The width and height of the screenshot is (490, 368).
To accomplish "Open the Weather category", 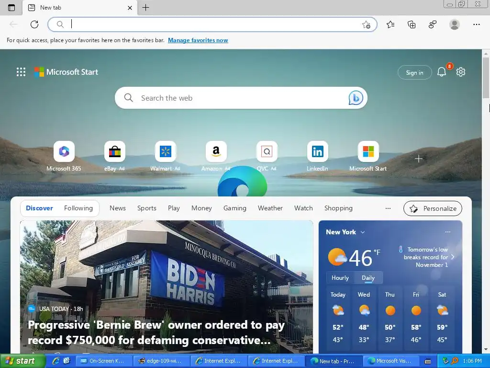I will pos(270,208).
